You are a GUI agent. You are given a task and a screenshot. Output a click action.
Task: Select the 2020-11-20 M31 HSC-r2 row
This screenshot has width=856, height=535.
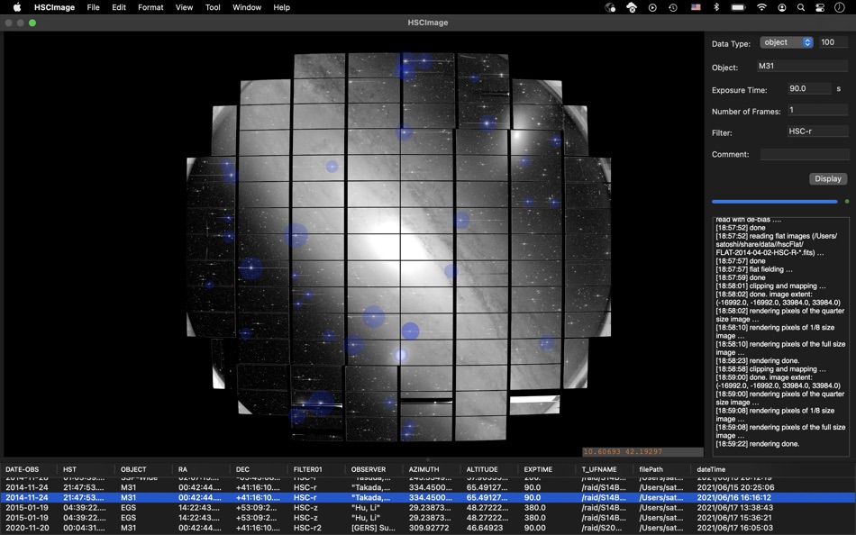(x=428, y=528)
